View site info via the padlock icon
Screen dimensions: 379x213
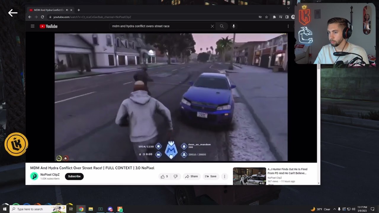[x=50, y=17]
